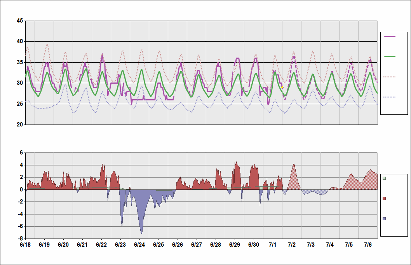The width and height of the screenshot is (411, 265).
Task: Click the 20 label on temperature axis
Action: pyautogui.click(x=20, y=125)
